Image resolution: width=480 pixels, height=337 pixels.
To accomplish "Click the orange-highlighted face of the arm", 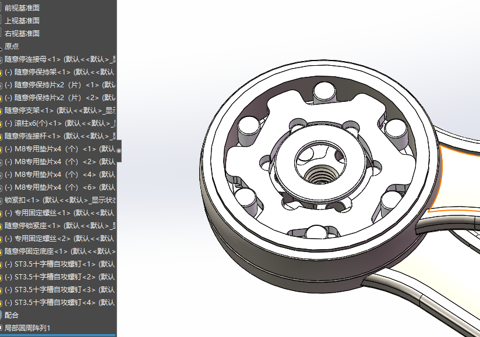I will pyautogui.click(x=459, y=180).
